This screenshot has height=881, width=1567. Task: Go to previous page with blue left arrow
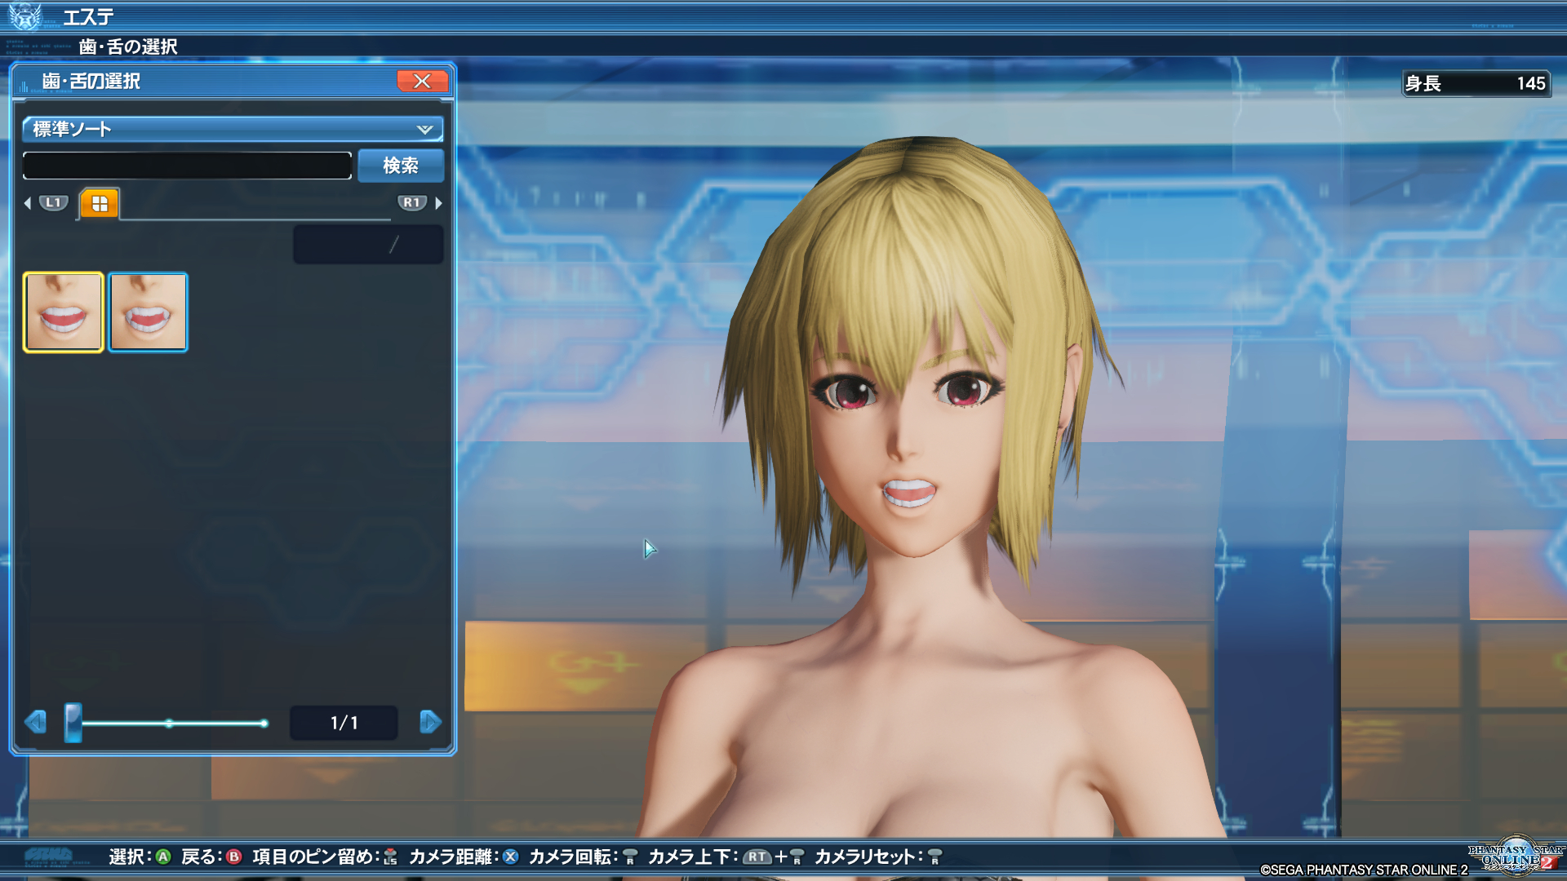pyautogui.click(x=35, y=722)
